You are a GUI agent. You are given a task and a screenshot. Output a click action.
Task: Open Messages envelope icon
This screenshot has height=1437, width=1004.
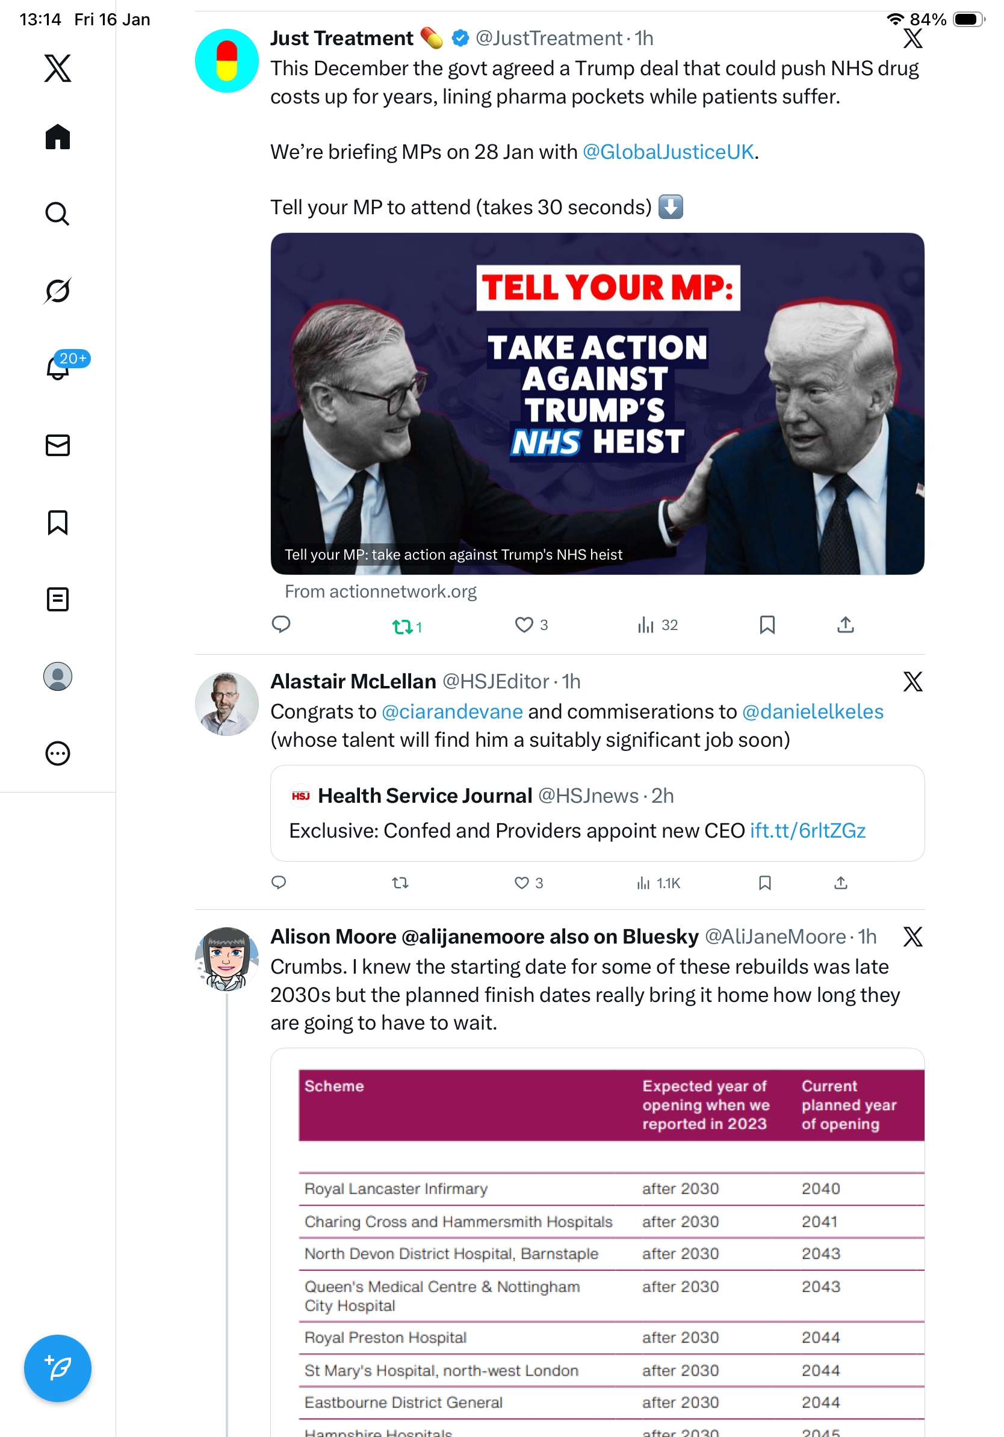pos(58,445)
